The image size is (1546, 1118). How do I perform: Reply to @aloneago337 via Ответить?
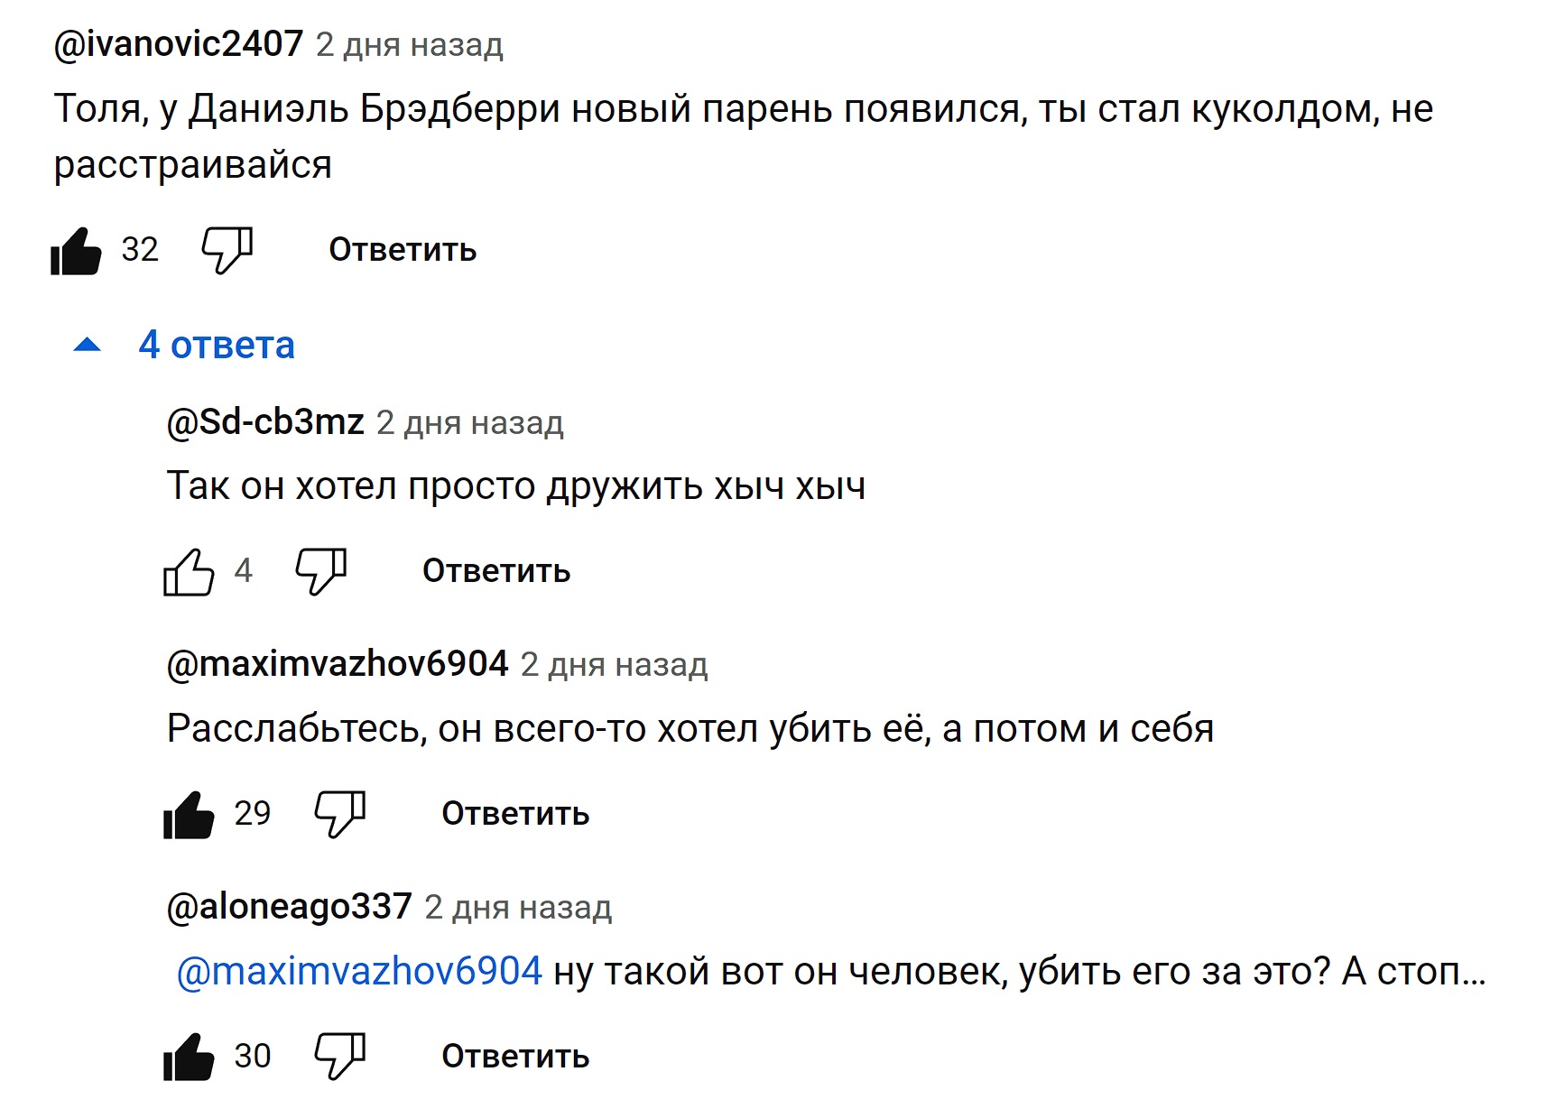click(515, 1057)
